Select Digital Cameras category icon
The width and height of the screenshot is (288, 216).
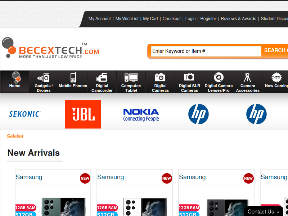click(x=160, y=77)
